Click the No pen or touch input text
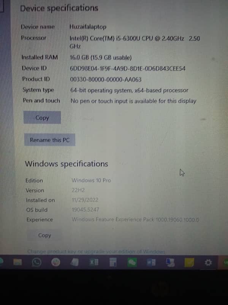This screenshot has width=228, height=305. click(x=133, y=101)
